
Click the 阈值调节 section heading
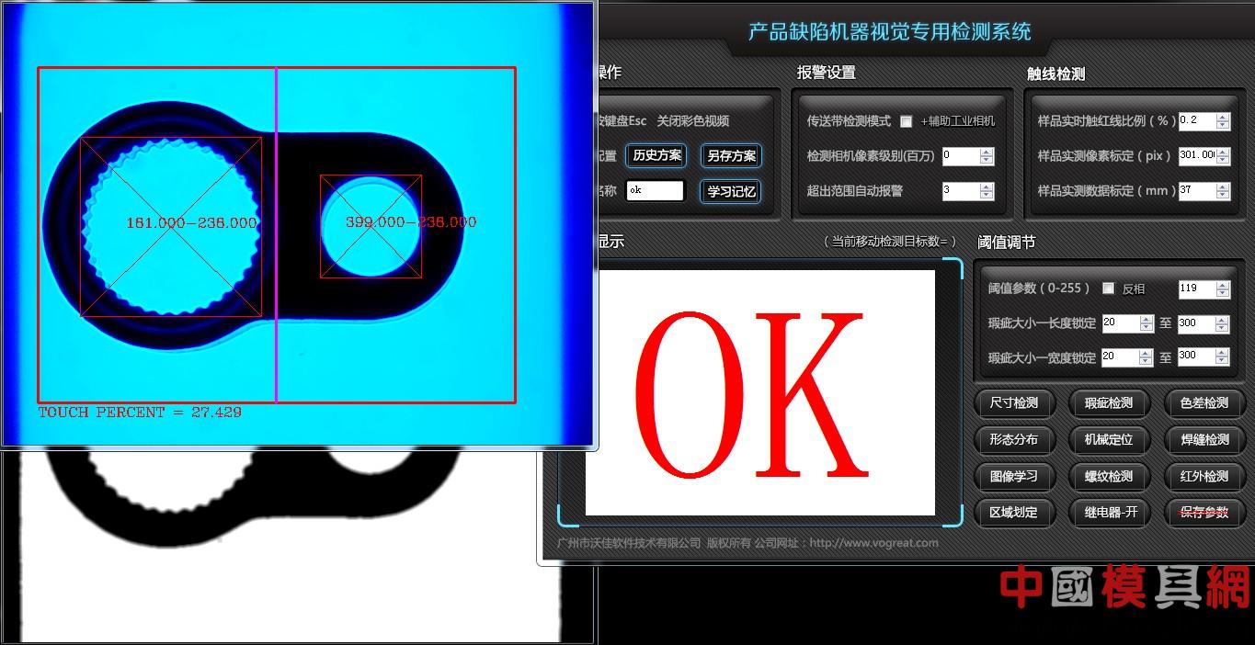1006,243
